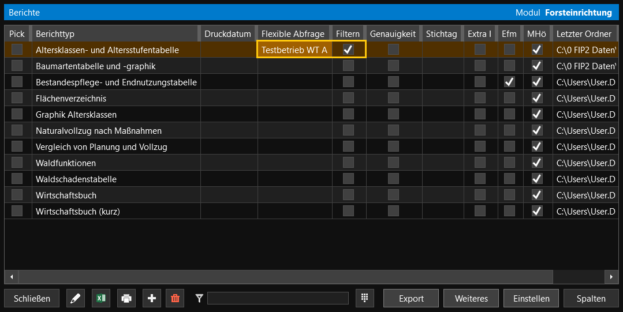Focus the filter text input field
623x312 pixels.
tap(278, 298)
